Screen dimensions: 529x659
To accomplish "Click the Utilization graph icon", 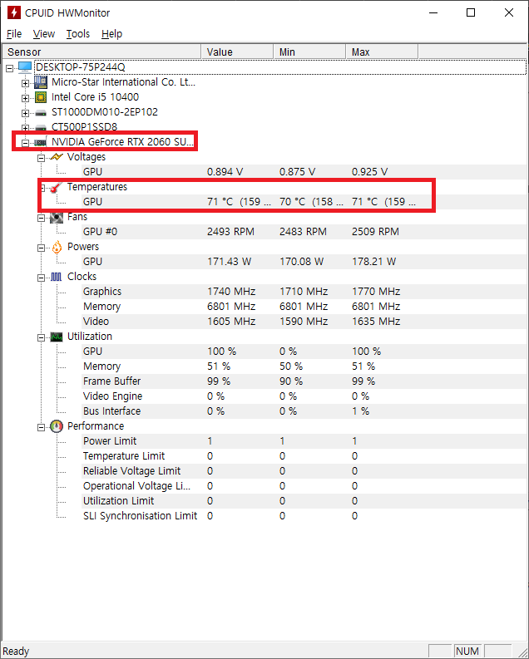I will click(x=57, y=337).
